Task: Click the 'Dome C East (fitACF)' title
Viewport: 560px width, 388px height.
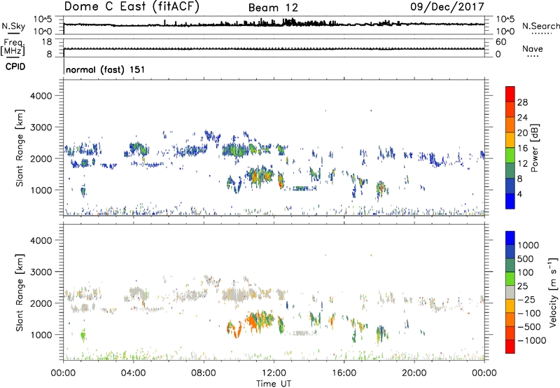Action: 132,7
